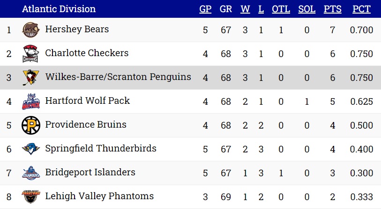The width and height of the screenshot is (381, 209).
Task: Select the Charlotte Checkers team name
Action: pos(87,53)
